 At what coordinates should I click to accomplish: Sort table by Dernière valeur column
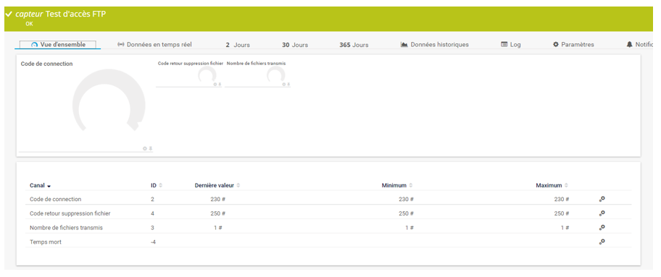217,185
